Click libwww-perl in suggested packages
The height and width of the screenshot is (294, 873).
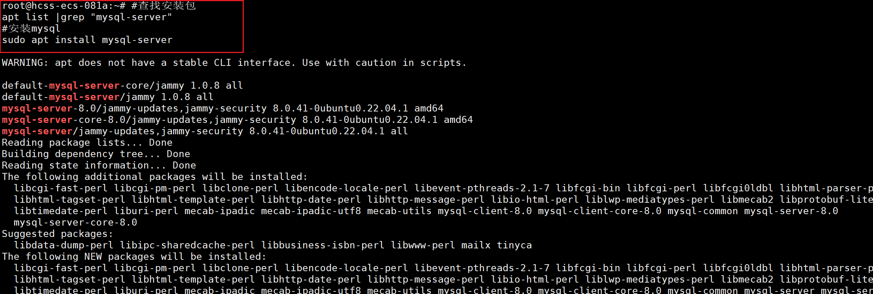point(423,245)
